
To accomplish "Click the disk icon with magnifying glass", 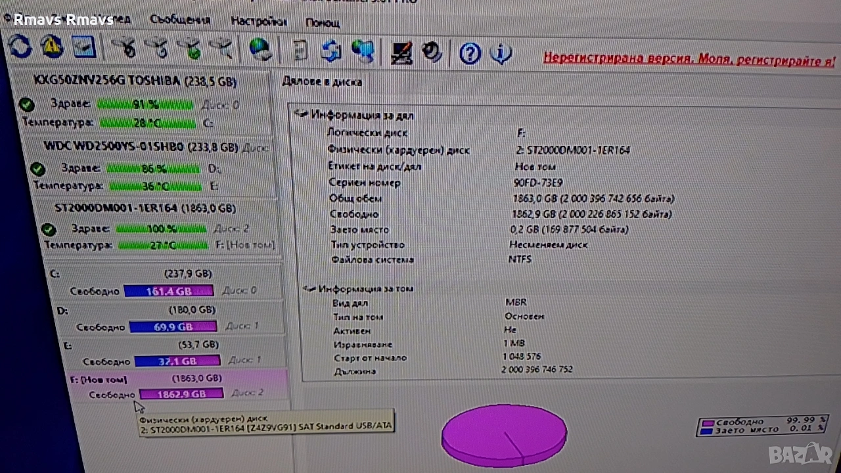I will [x=221, y=48].
